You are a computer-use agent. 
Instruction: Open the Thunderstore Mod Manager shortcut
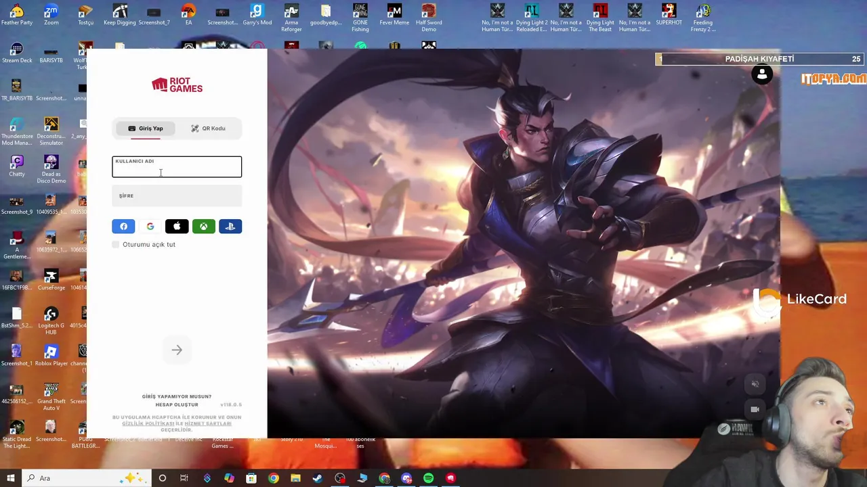tap(16, 132)
